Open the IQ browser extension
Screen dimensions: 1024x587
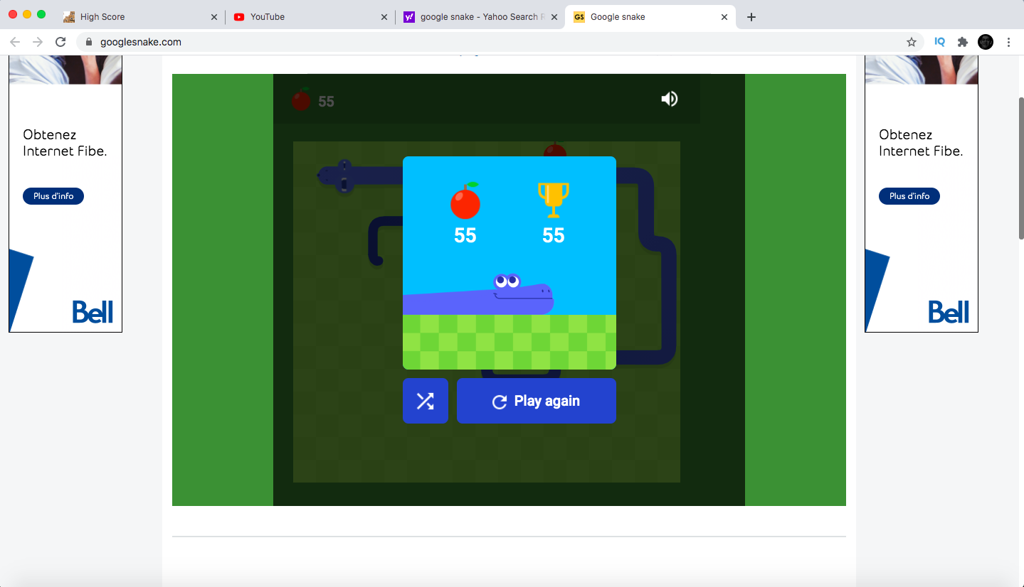pos(939,42)
